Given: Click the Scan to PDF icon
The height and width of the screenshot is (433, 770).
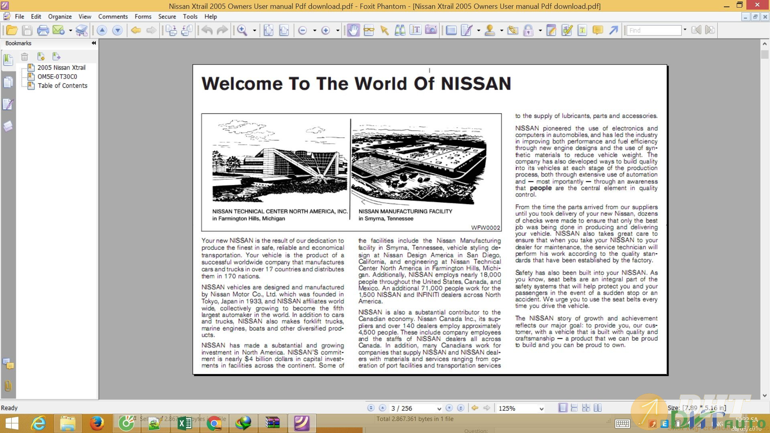Looking at the screenshot, I should pos(81,30).
